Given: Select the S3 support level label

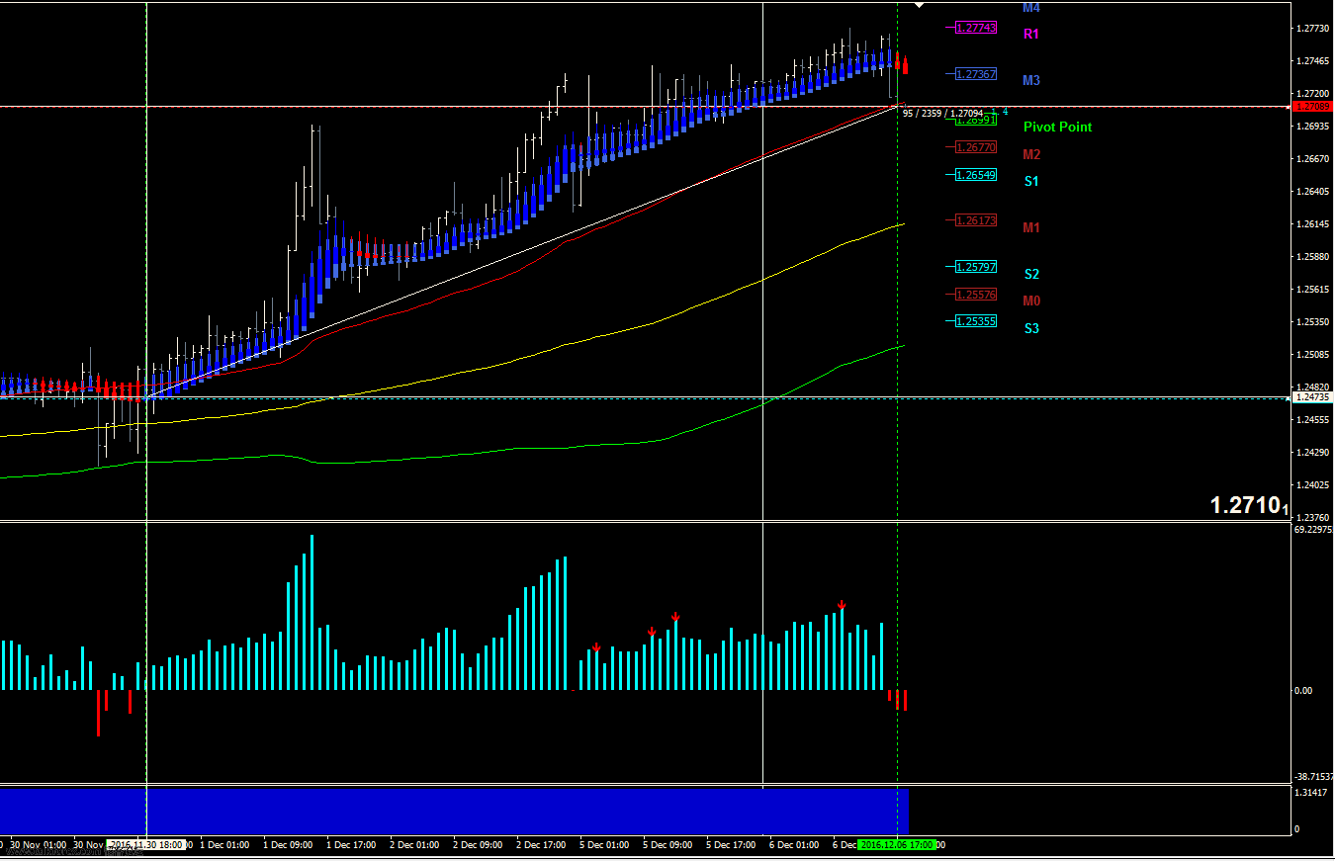Looking at the screenshot, I should 1031,328.
